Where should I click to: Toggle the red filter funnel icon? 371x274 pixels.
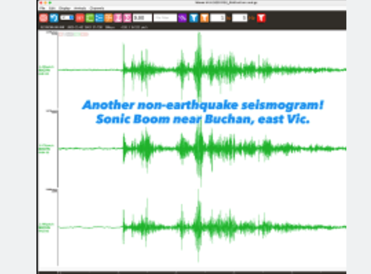[261, 18]
